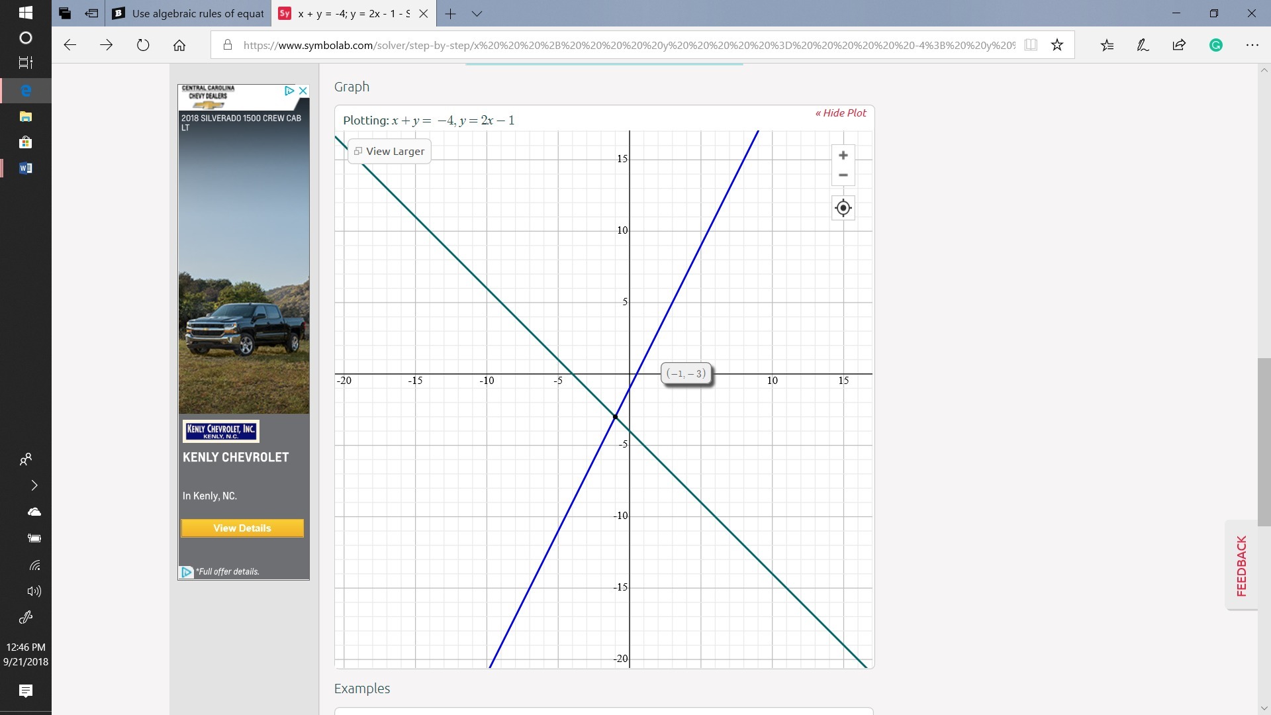This screenshot has width=1271, height=715.
Task: Expand the taskbar tray chevron
Action: 34,485
